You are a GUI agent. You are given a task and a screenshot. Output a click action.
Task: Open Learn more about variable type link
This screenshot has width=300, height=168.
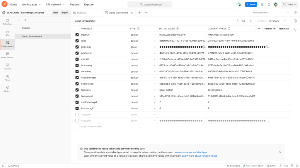pyautogui.click(x=190, y=152)
